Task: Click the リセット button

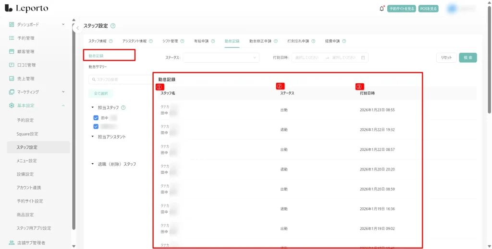Action: click(446, 57)
